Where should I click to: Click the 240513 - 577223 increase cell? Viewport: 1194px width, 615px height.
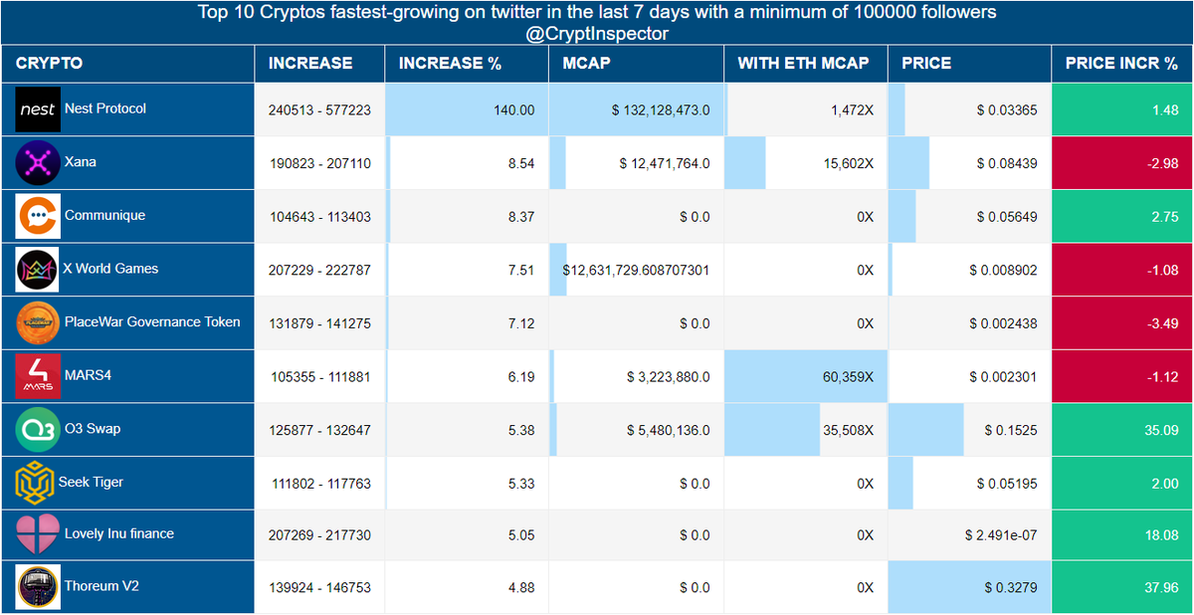pyautogui.click(x=319, y=109)
